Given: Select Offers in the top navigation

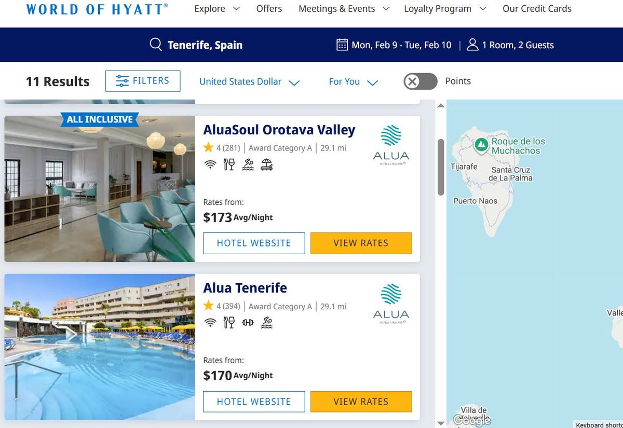Looking at the screenshot, I should tap(268, 8).
